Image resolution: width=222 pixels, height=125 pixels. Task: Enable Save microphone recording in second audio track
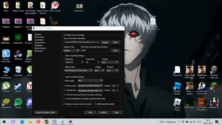tap(65, 99)
